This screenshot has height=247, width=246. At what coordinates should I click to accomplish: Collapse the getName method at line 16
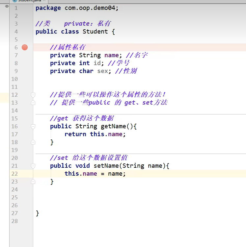click(x=33, y=127)
